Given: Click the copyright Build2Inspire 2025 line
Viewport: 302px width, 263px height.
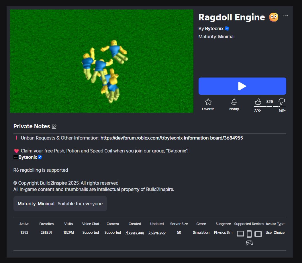Looking at the screenshot, I should click(x=66, y=183).
